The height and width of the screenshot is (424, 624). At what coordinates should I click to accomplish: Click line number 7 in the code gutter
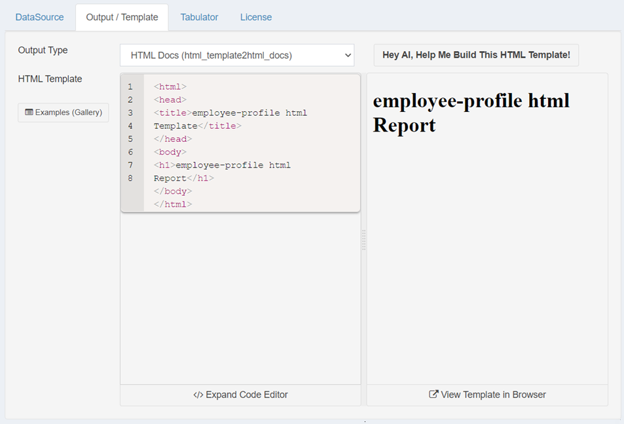130,165
